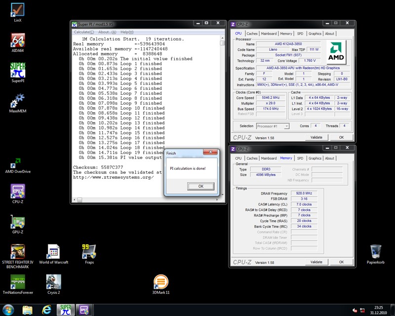Screen dimensions: 395x316
Task: Open Memory tab in top CPU-Z window
Action: tap(286, 34)
